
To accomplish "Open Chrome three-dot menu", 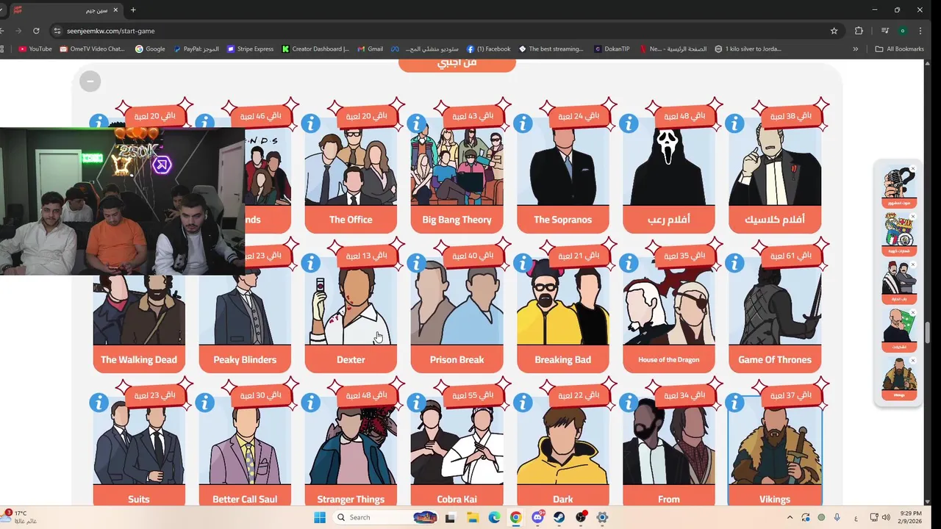I will 919,31.
